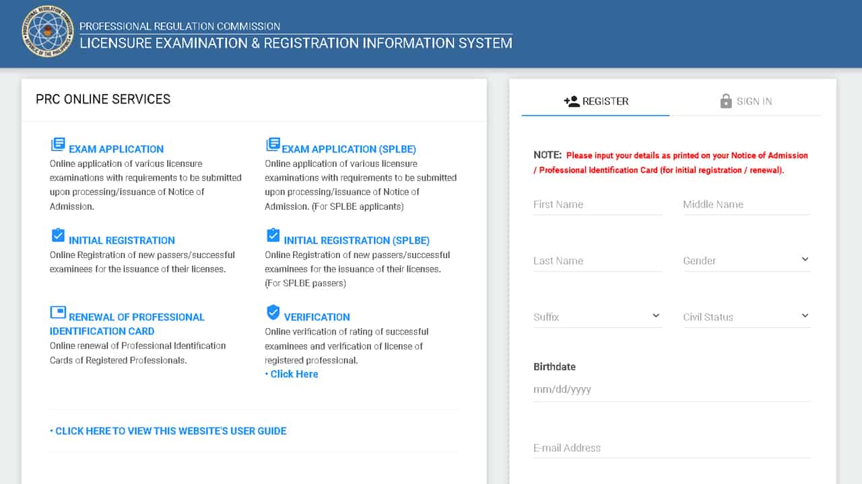862x484 pixels.
Task: Click the Verification shield icon
Action: 273,312
